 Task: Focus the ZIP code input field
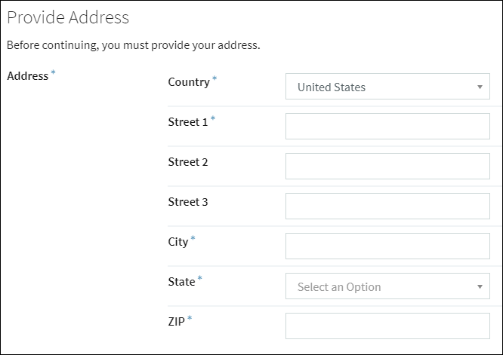pyautogui.click(x=387, y=326)
